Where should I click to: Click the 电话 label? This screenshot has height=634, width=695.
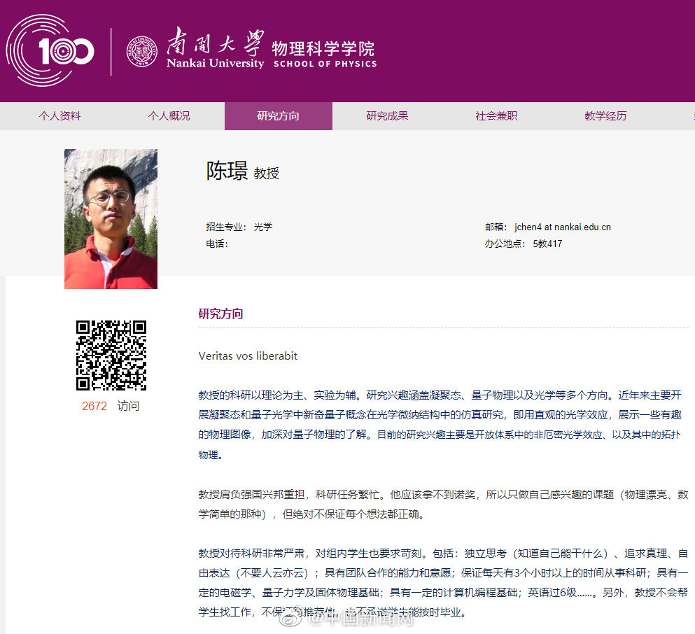click(217, 244)
